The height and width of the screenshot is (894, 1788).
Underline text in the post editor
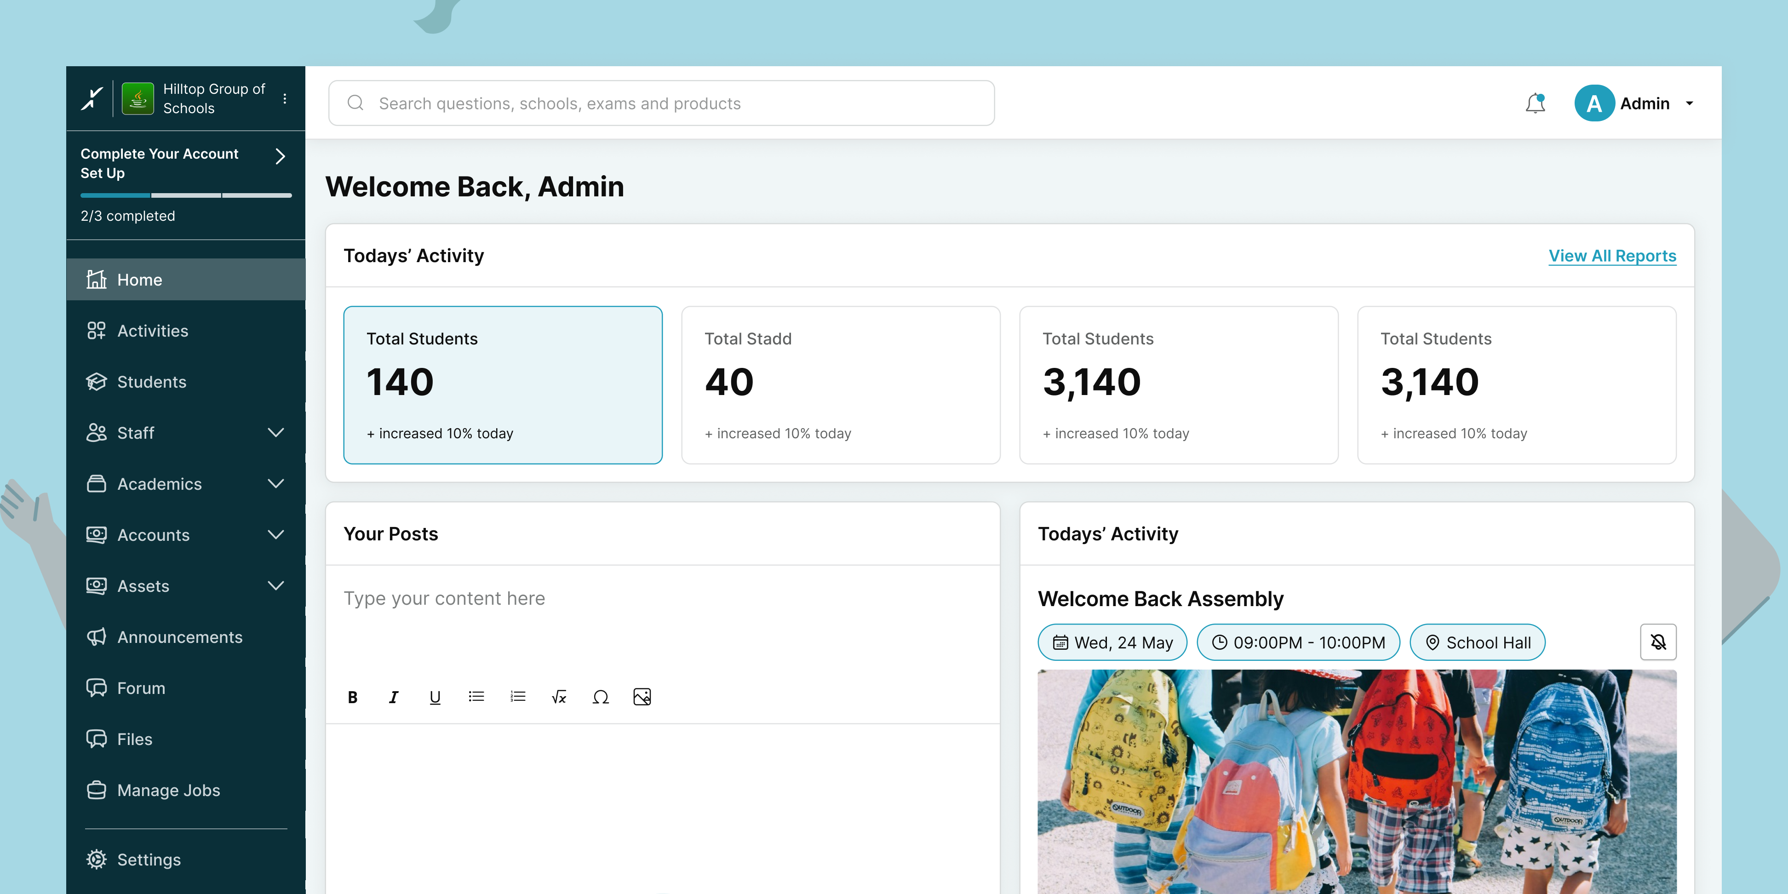pos(435,697)
